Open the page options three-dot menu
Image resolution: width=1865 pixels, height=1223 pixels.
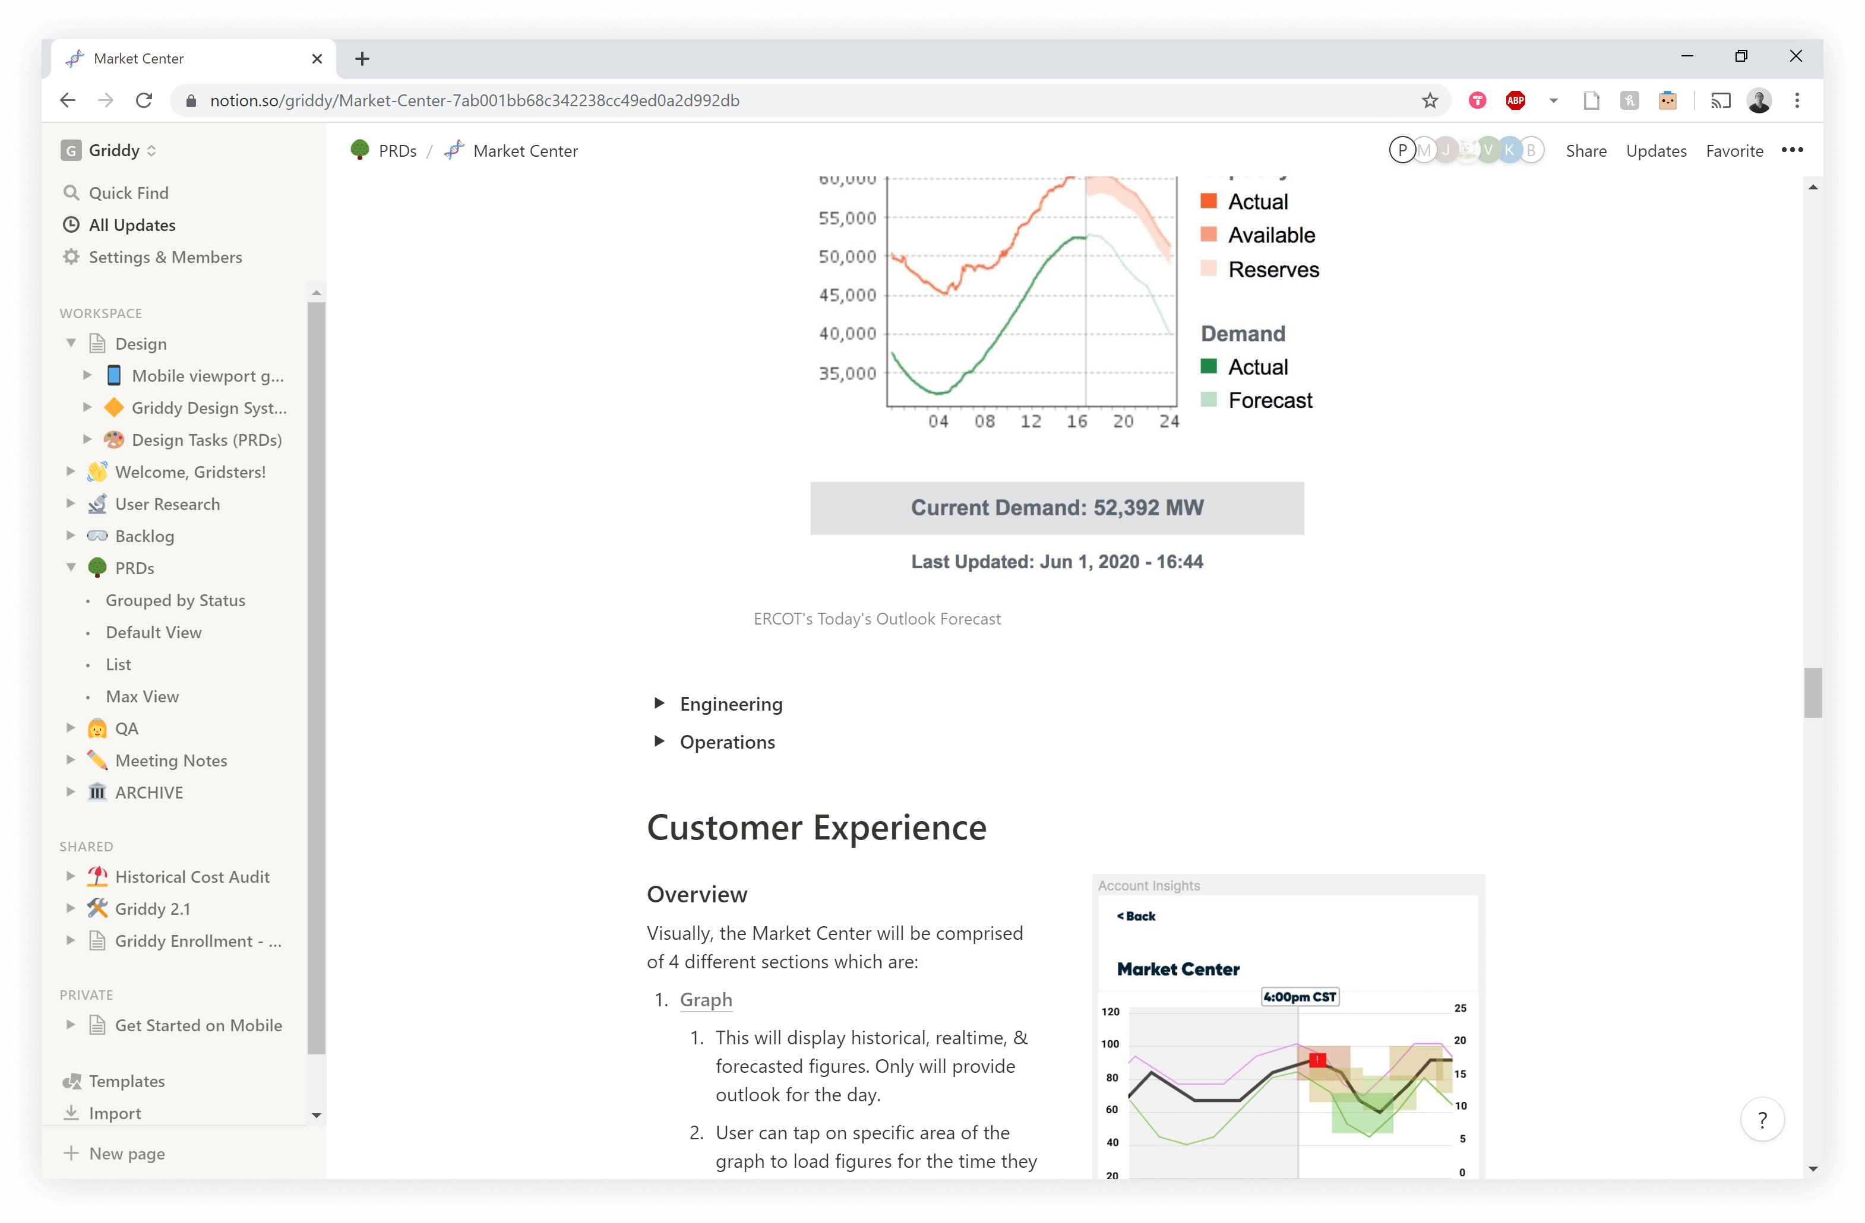1791,150
